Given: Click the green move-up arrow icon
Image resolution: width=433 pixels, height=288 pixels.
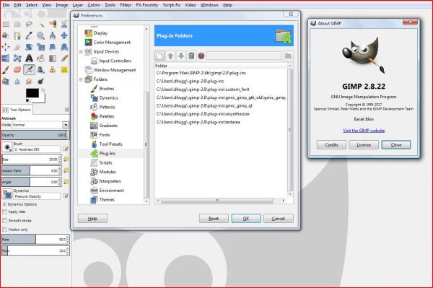Looking at the screenshot, I should (170, 56).
